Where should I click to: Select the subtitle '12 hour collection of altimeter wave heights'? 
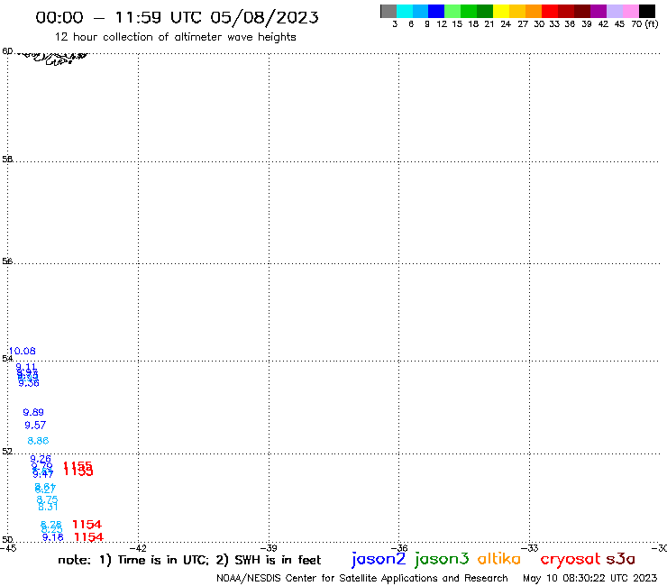(175, 37)
